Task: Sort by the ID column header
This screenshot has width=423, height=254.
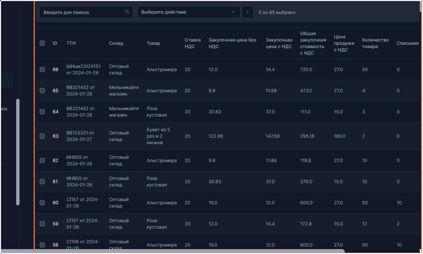Action: [x=55, y=43]
